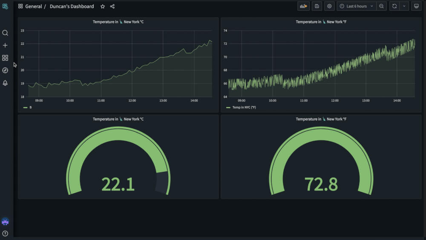Click the Grafana logo in the sidebar
Viewport: 426px width, 240px height.
pos(5,6)
